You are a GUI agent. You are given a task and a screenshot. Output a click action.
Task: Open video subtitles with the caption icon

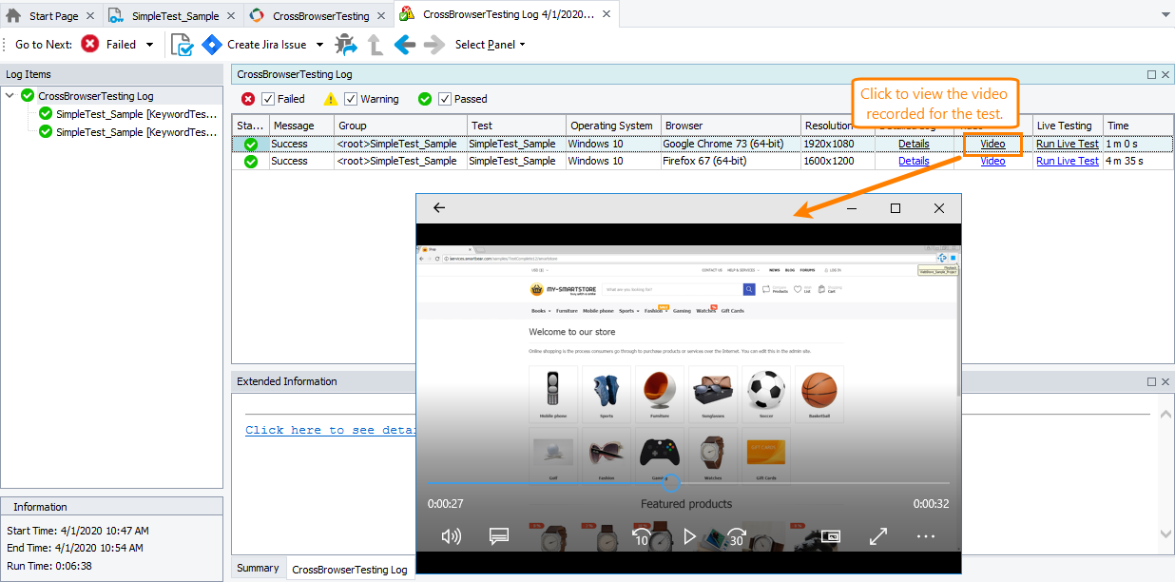click(x=499, y=536)
